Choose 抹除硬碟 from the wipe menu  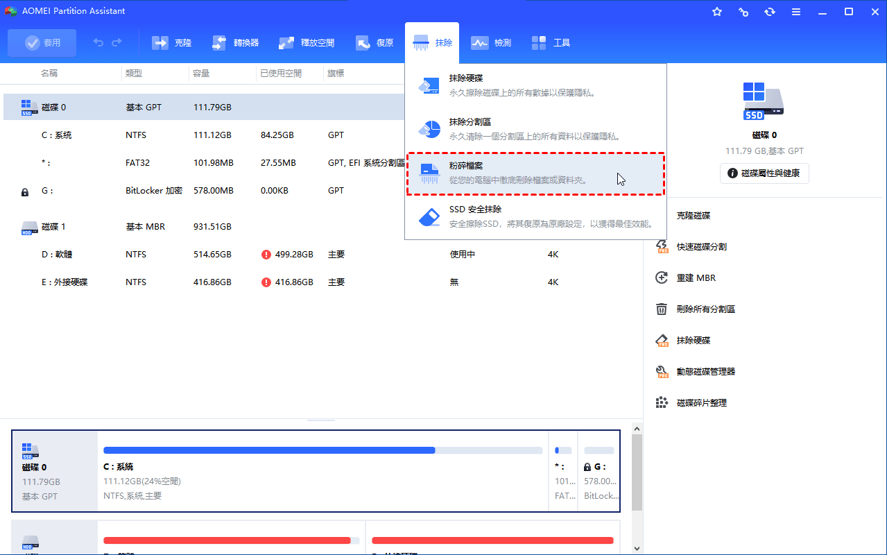pos(535,85)
